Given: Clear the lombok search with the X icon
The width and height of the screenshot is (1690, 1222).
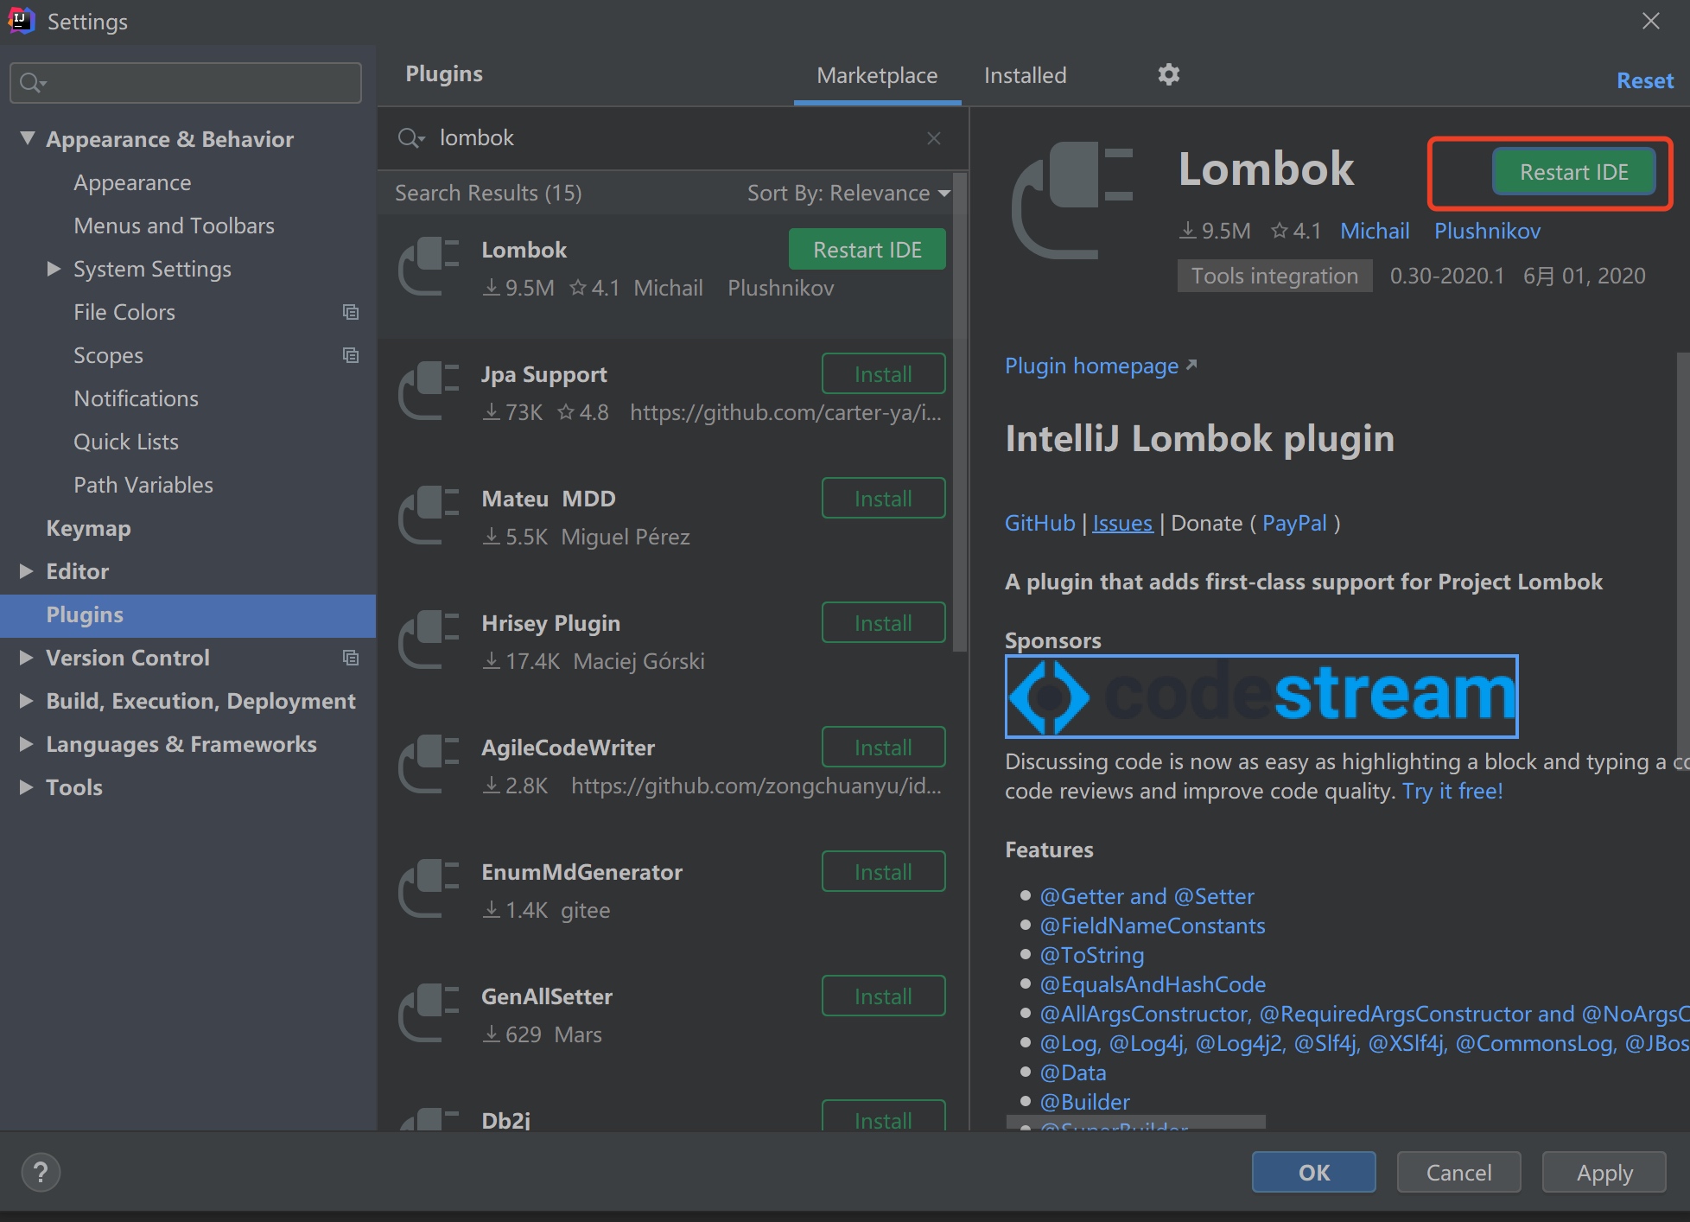Looking at the screenshot, I should (x=934, y=138).
